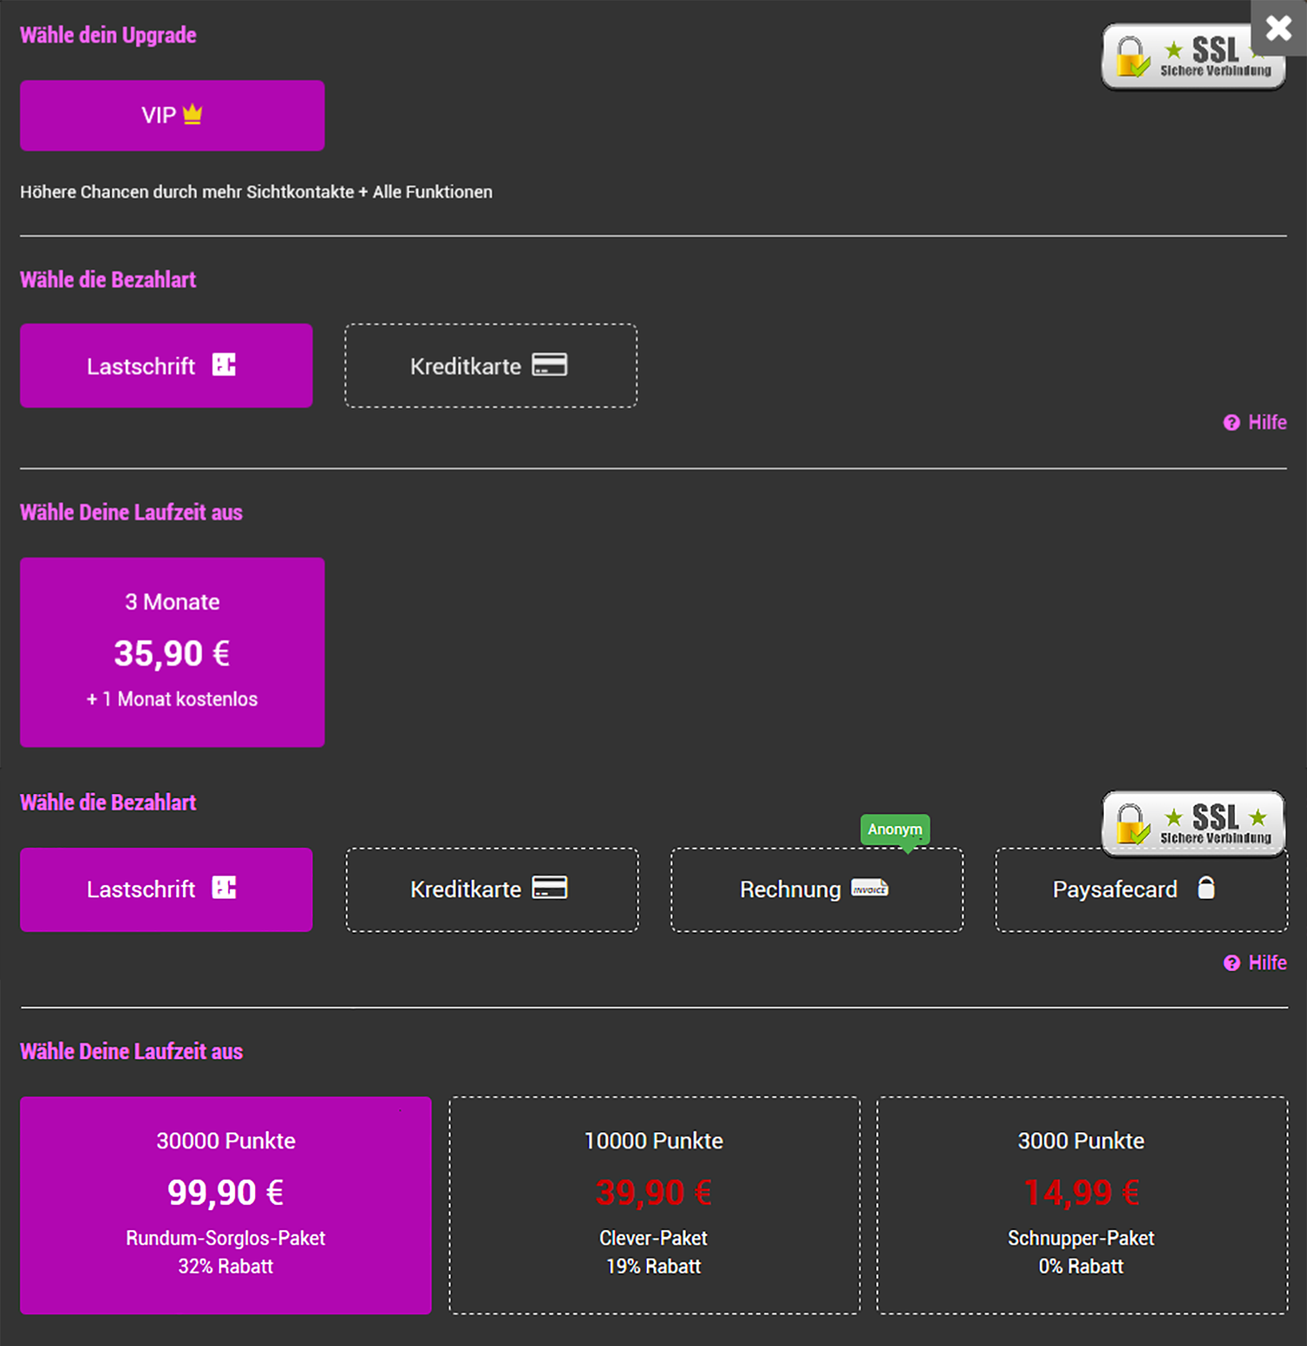Select the 30000 Punkte Rundum-Sorglos-Paket
The height and width of the screenshot is (1346, 1307).
225,1205
